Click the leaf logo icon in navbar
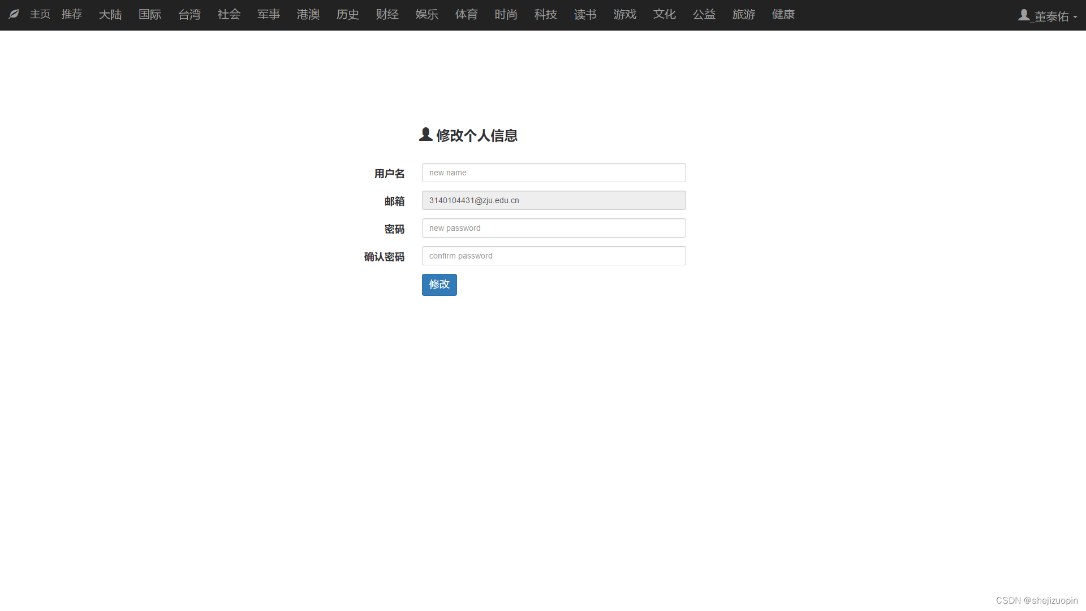Viewport: 1086px width, 611px height. click(14, 14)
